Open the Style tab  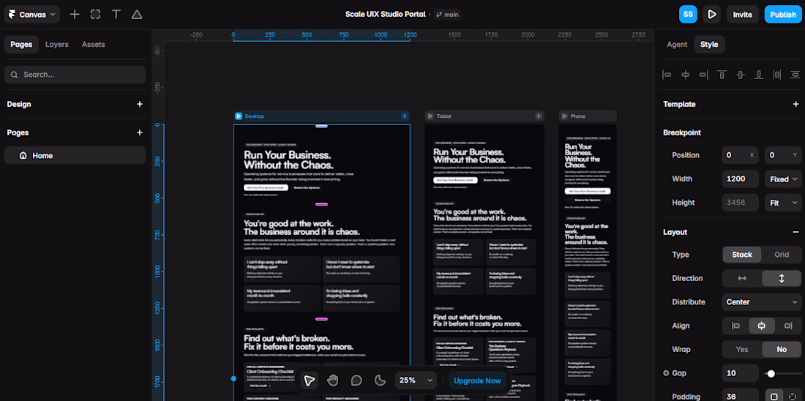(709, 44)
